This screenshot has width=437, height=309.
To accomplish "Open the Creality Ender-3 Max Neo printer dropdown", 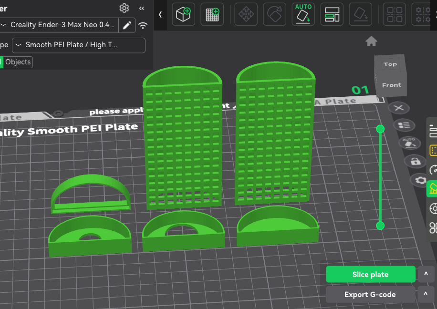I will click(x=59, y=25).
